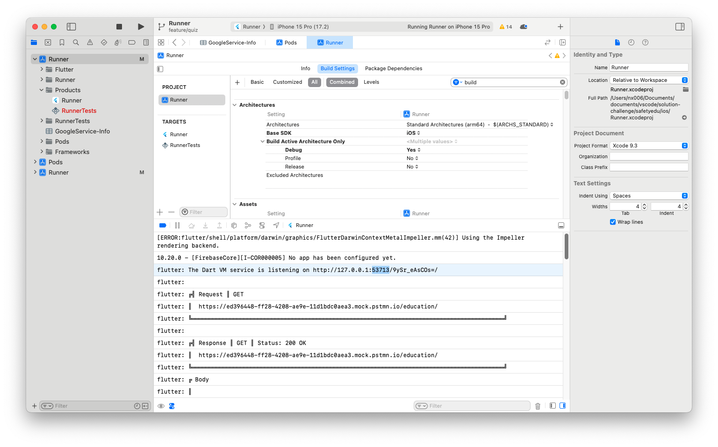The image size is (718, 447).
Task: Pause program execution in debug bar
Action: pyautogui.click(x=177, y=225)
